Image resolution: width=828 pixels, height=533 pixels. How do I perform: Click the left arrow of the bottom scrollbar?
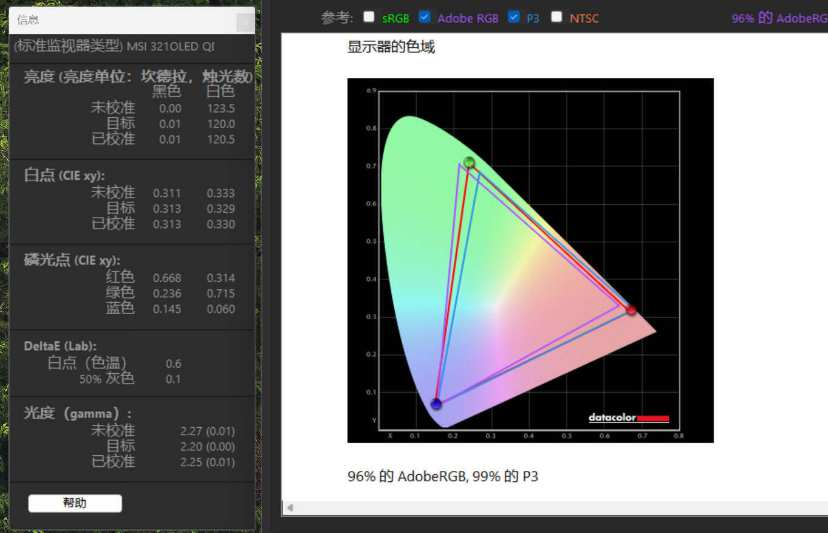[x=290, y=507]
